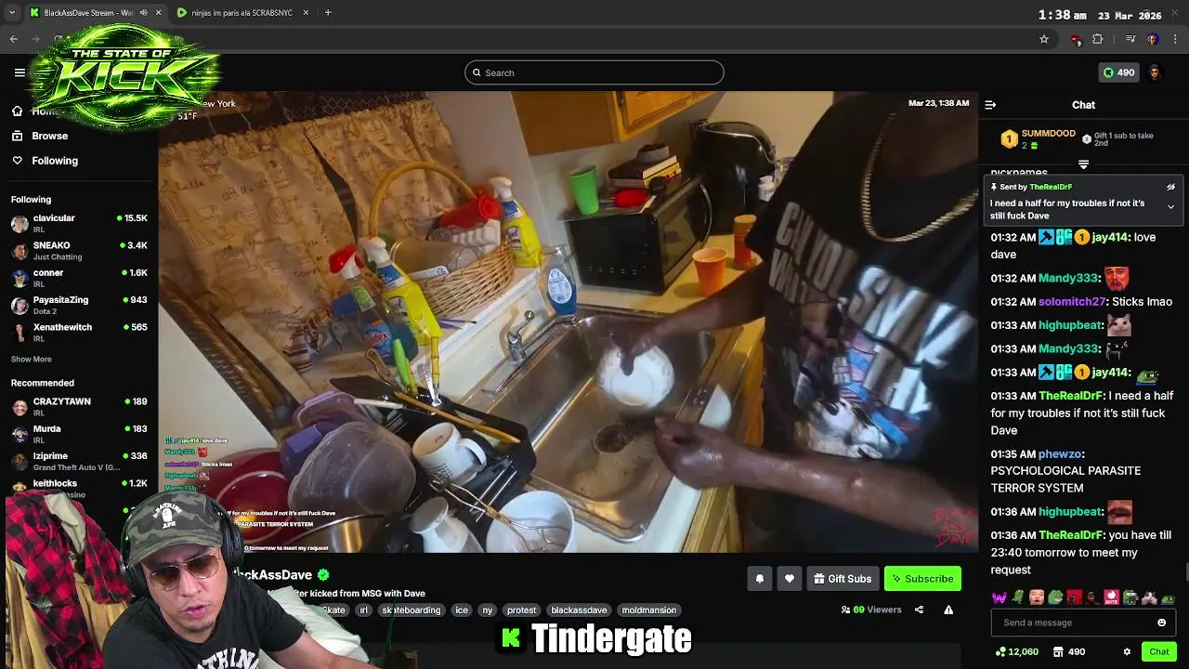Insert the purple W quick emote
The image size is (1189, 669).
pos(1000,597)
